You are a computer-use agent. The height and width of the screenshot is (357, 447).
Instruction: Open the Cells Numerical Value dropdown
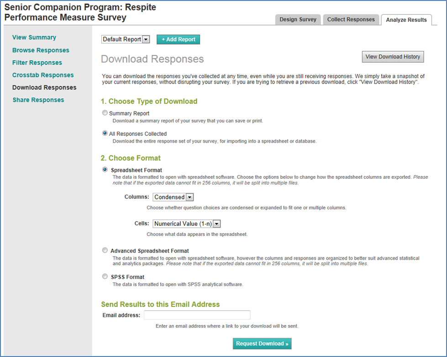(x=186, y=224)
